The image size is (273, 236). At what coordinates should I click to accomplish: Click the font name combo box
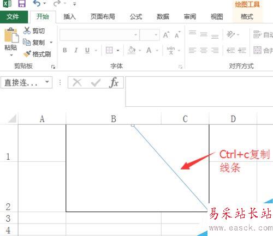click(99, 35)
